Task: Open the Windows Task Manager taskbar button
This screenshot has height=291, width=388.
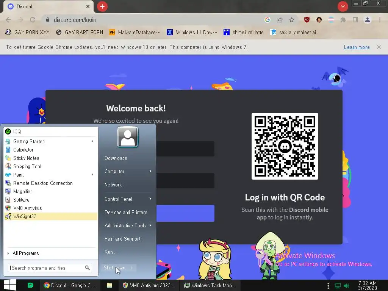Action: click(x=210, y=285)
